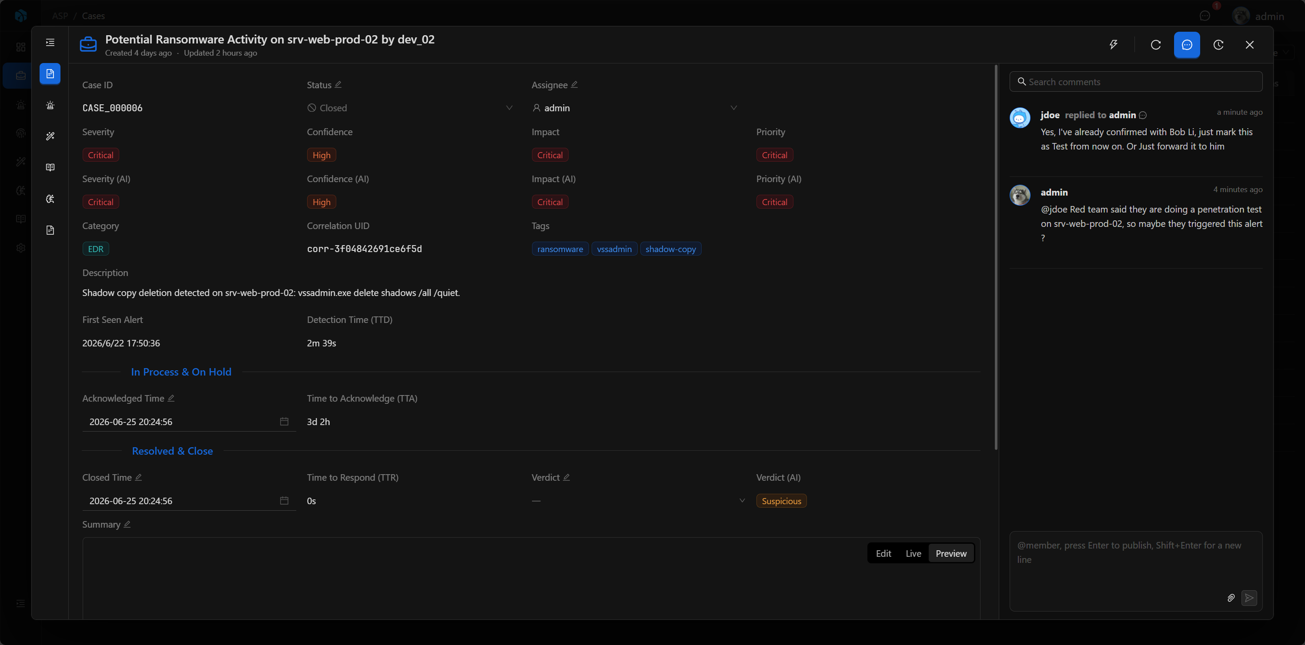Open the playbook book tab icon

click(50, 168)
